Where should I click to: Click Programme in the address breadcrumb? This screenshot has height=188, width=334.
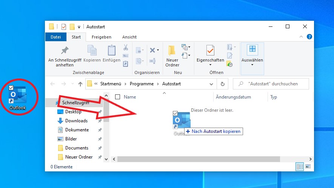click(142, 84)
